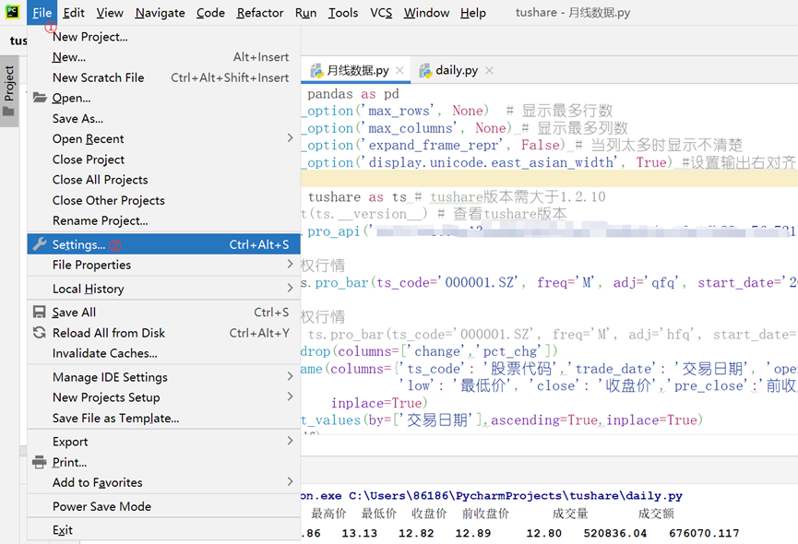The image size is (798, 544).
Task: Click the Settings wrench icon
Action: (39, 244)
